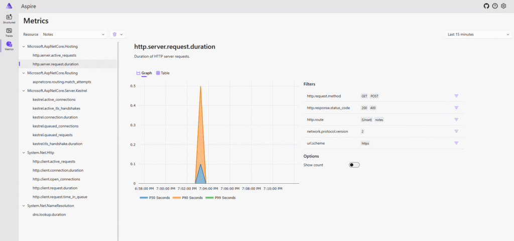Select http.client.active_requests metric
514x241 pixels.
(x=54, y=161)
